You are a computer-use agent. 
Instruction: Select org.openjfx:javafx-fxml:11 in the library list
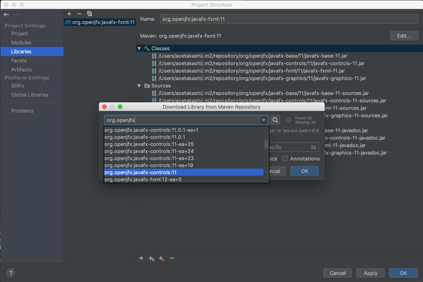point(100,22)
